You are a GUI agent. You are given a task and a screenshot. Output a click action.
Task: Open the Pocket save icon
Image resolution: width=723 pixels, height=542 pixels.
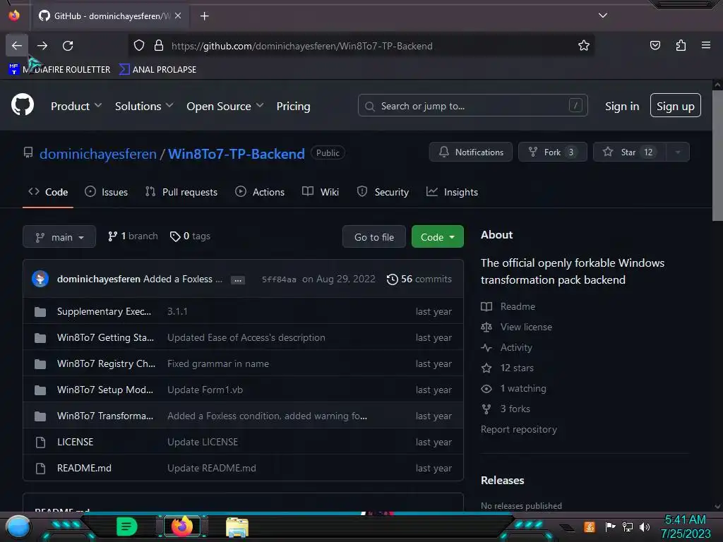click(655, 45)
